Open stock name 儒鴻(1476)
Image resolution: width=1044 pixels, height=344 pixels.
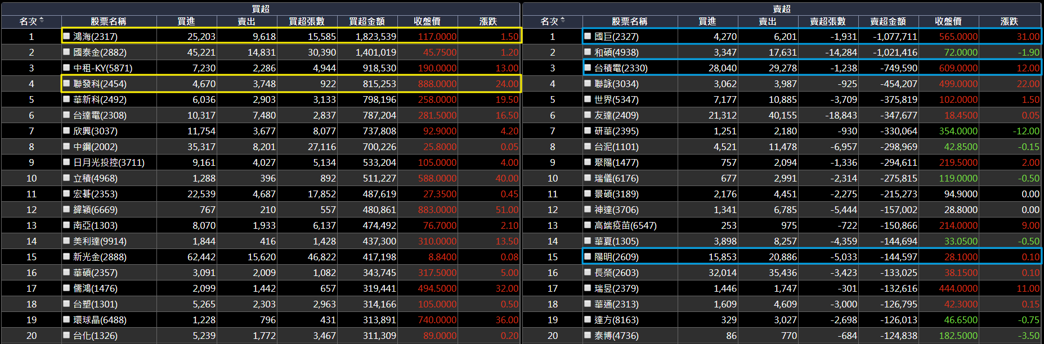pos(95,288)
